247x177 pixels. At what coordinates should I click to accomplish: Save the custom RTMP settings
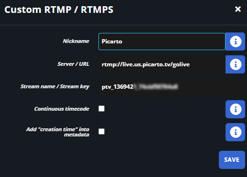click(232, 160)
